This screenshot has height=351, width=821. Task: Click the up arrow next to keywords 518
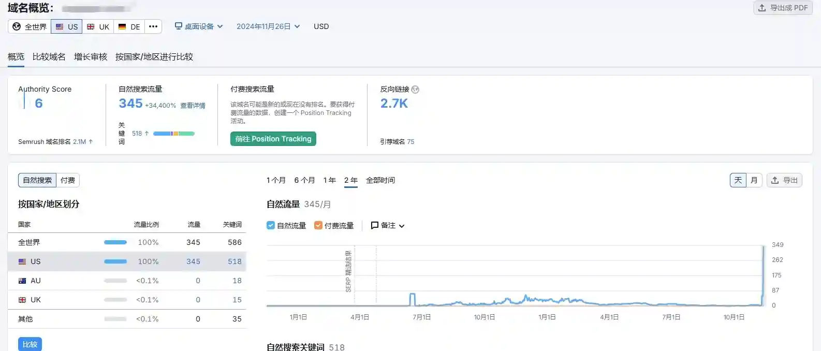point(146,134)
